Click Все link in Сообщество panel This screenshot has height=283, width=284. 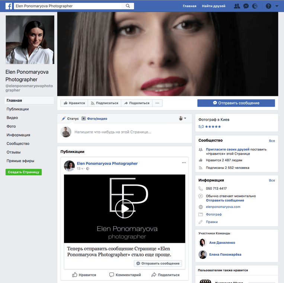pos(272,141)
